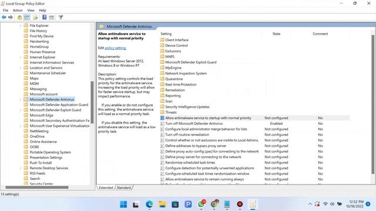The width and height of the screenshot is (376, 211).
Task: Toggle the Show/Hide Console Tree icon
Action: (x=27, y=17)
